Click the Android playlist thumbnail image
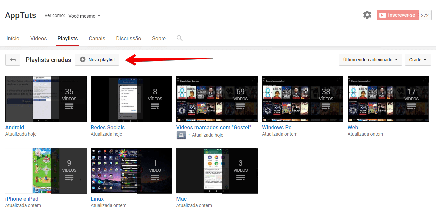The width and height of the screenshot is (436, 215). [46, 99]
